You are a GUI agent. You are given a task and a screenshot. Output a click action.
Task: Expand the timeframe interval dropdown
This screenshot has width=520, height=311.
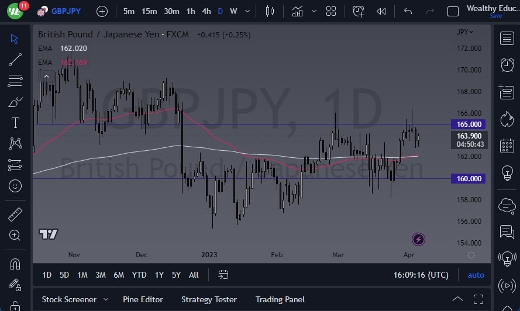(x=247, y=11)
